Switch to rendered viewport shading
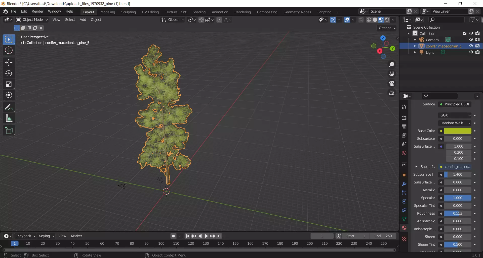The image size is (483, 258). point(387,20)
